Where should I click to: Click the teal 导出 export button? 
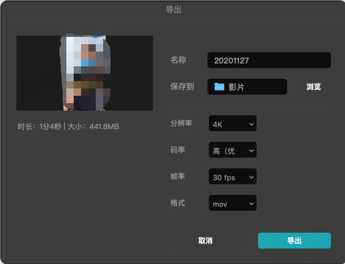[x=294, y=241]
